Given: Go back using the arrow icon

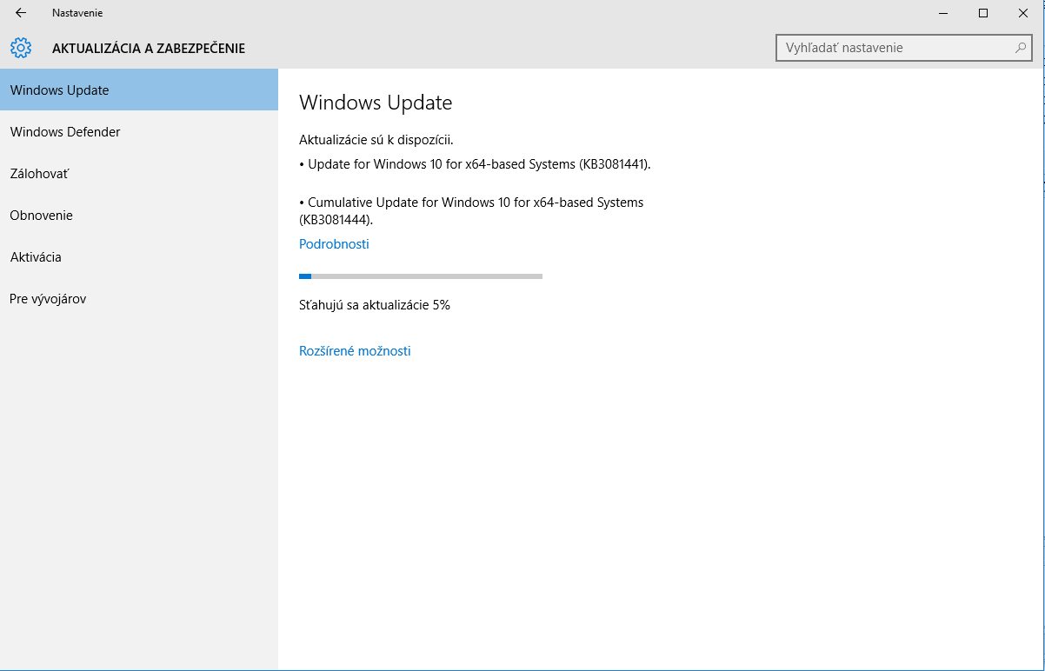Looking at the screenshot, I should coord(21,13).
